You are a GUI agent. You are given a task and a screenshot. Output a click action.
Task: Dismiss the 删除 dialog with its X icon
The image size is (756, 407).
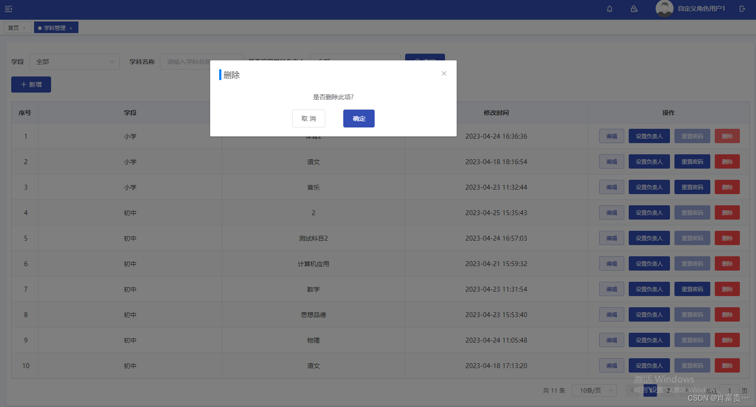(444, 73)
